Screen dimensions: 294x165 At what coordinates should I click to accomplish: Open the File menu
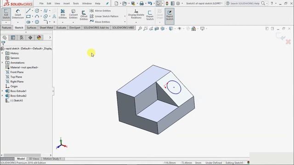point(41,3)
